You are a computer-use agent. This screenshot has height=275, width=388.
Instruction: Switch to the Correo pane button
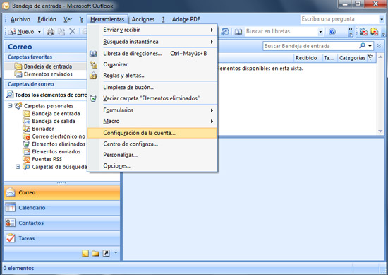(62, 192)
